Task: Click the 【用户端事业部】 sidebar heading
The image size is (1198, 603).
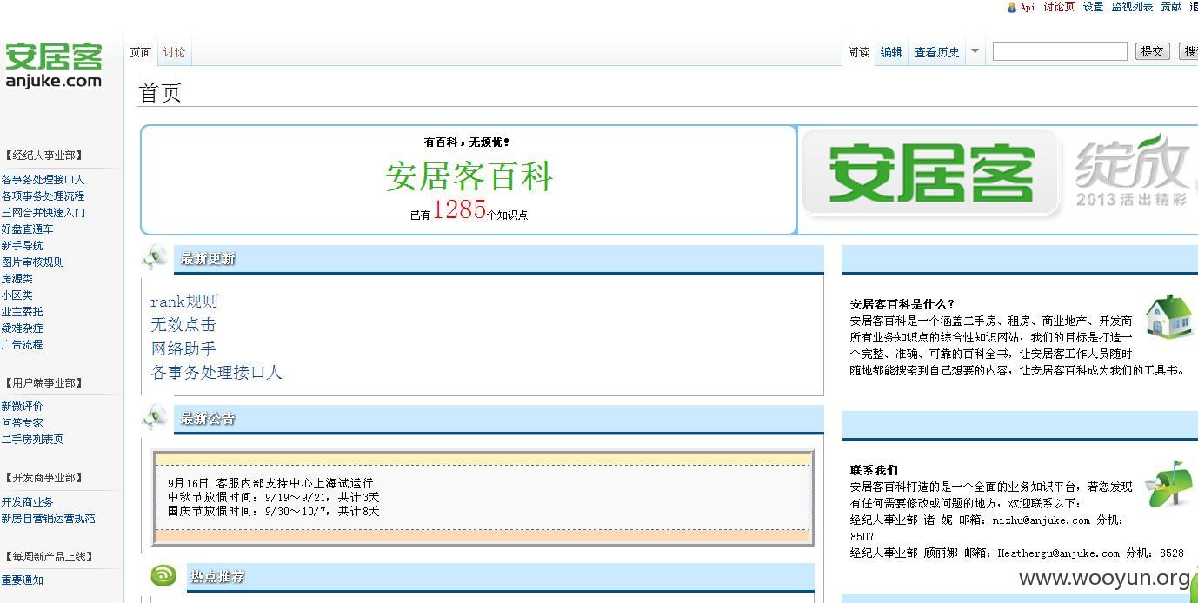Action: pos(43,383)
